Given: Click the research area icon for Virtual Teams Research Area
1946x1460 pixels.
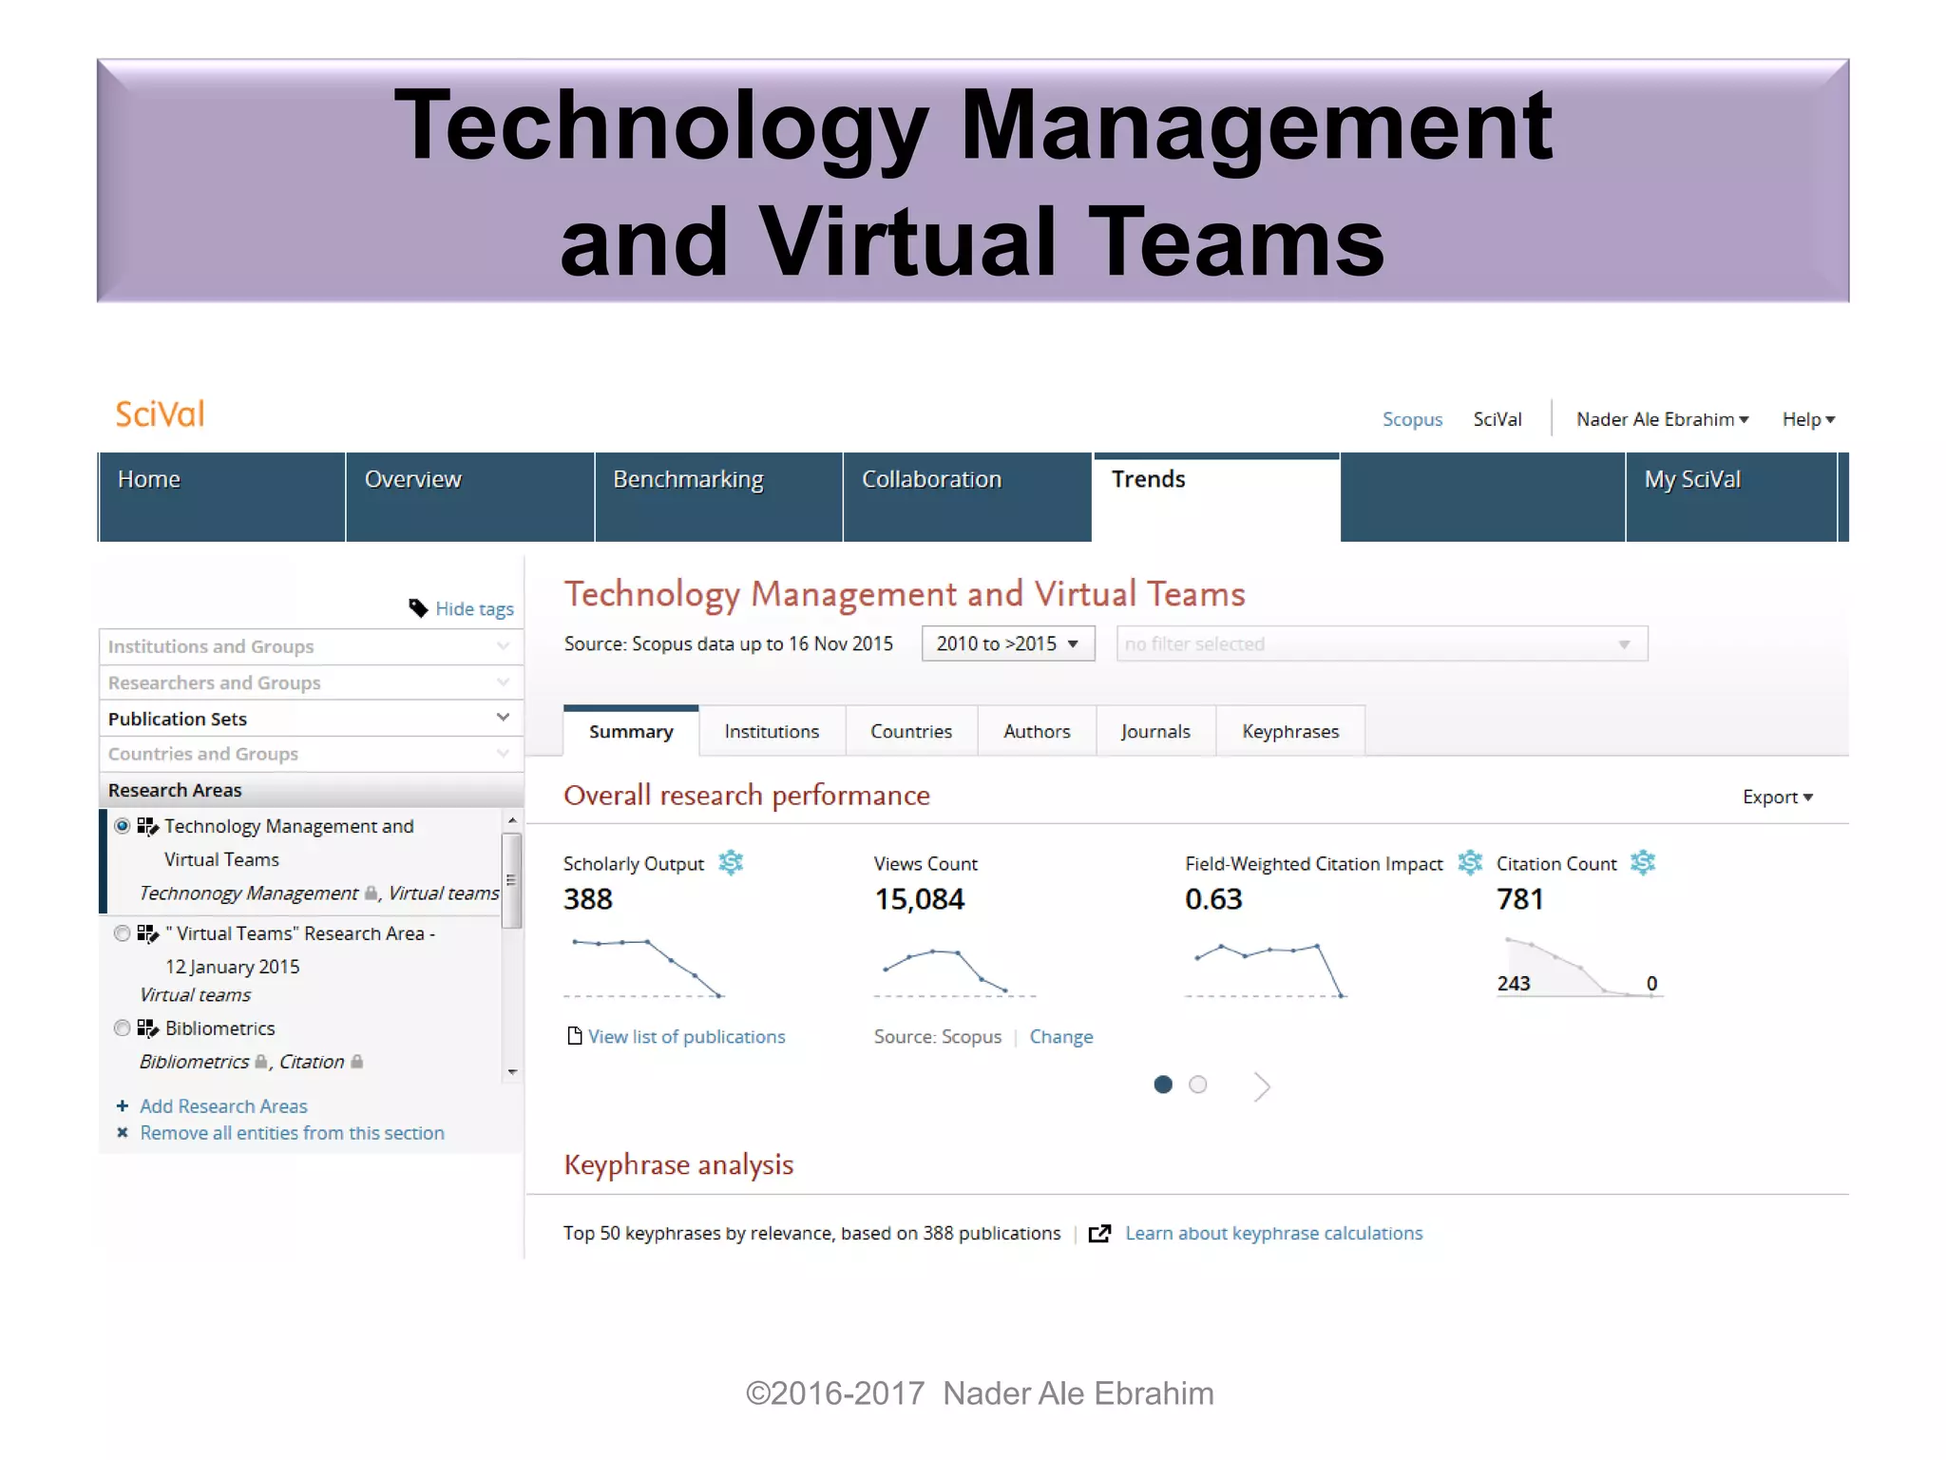Looking at the screenshot, I should 147,933.
